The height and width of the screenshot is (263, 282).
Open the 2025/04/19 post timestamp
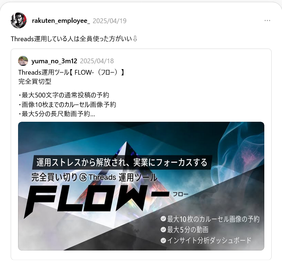(109, 21)
